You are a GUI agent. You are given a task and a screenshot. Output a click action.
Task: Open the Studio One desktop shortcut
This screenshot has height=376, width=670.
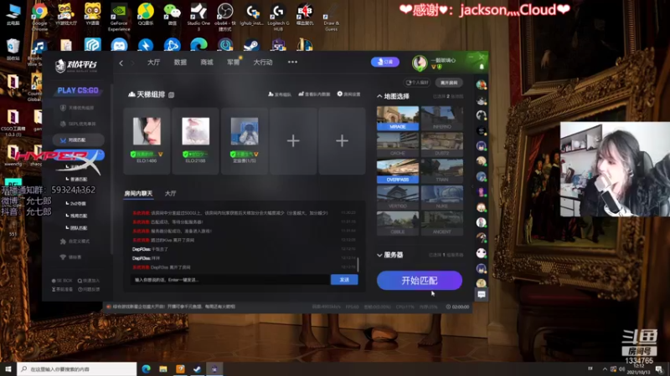(x=198, y=18)
